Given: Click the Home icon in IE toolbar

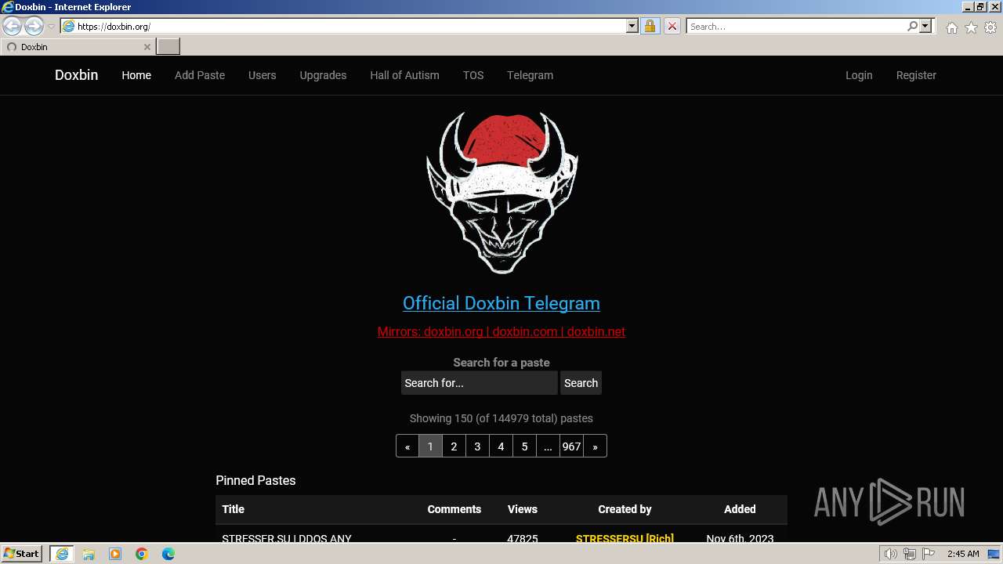Looking at the screenshot, I should click(x=951, y=27).
